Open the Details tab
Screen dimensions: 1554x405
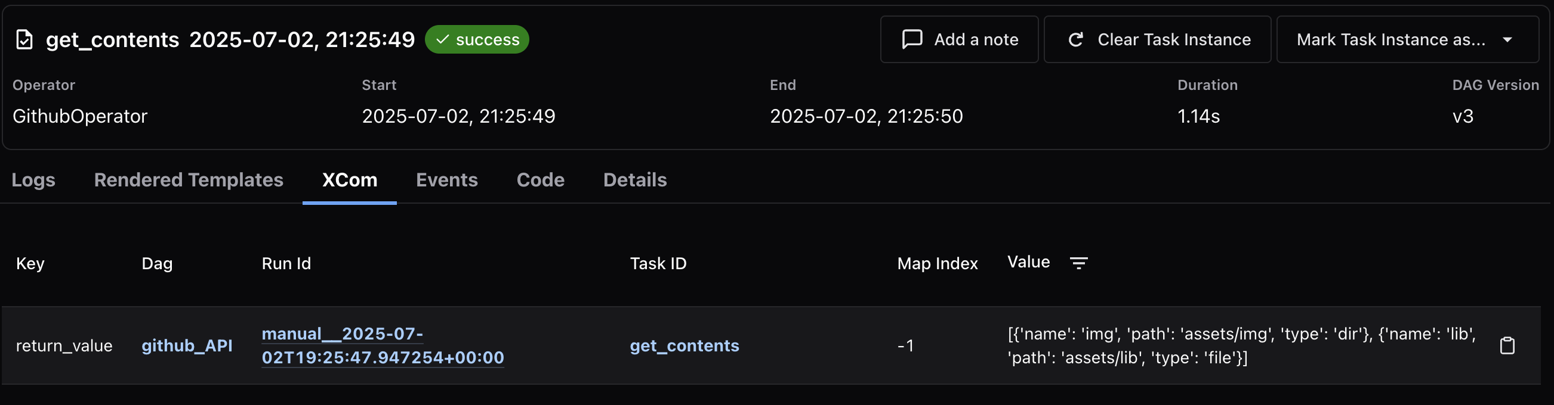pos(634,179)
